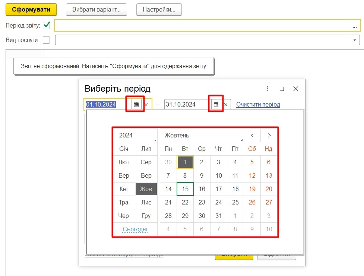The width and height of the screenshot is (364, 276).
Task: Open the 2024 year selector
Action: [136, 136]
